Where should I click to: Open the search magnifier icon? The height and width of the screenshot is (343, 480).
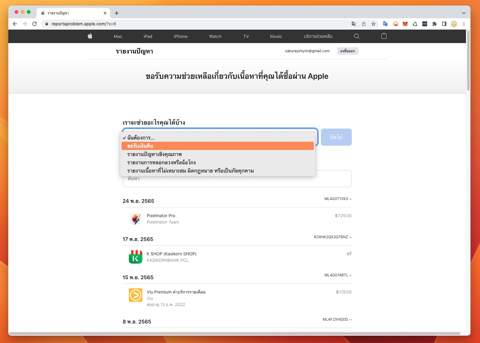357,36
